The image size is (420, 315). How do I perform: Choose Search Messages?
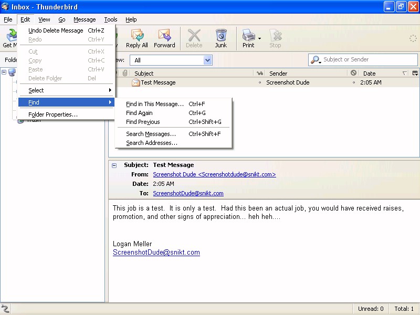click(173, 134)
